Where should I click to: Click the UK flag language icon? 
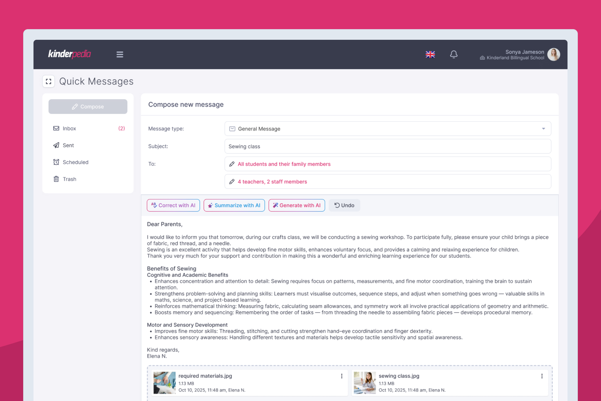click(x=430, y=55)
